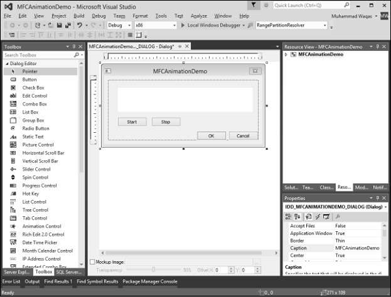Toggle guides display in dialog editor toolbar
The width and height of the screenshot is (391, 297).
point(139,35)
